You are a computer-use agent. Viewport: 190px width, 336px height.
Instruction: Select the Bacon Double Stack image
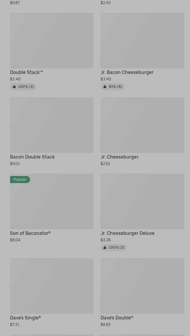(x=52, y=125)
